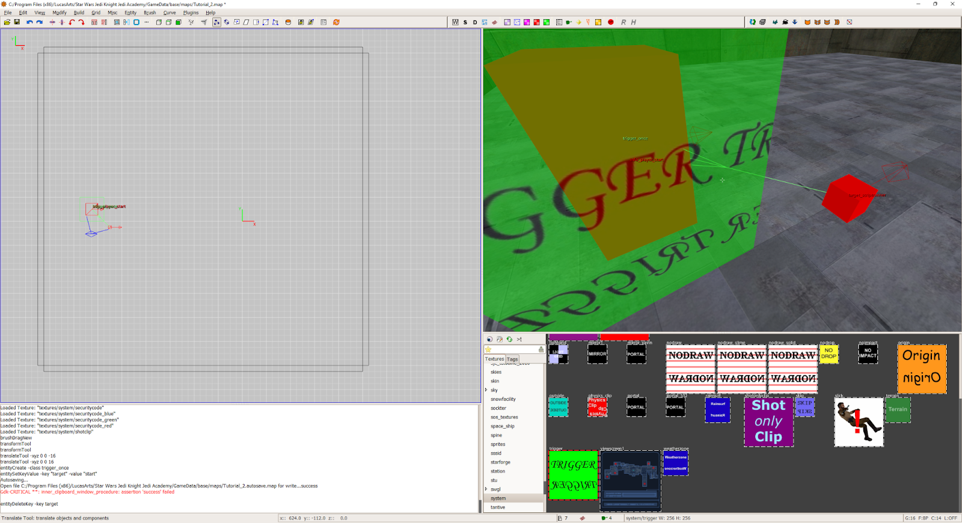Image resolution: width=962 pixels, height=523 pixels.
Task: Activate the Scale tool icon
Action: click(x=236, y=22)
